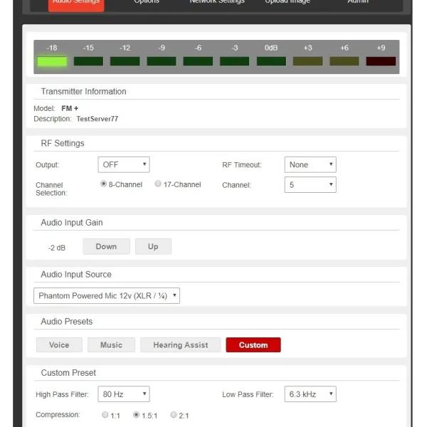Switch to the Audio Settings tab
This screenshot has height=427, width=427.
click(77, 4)
